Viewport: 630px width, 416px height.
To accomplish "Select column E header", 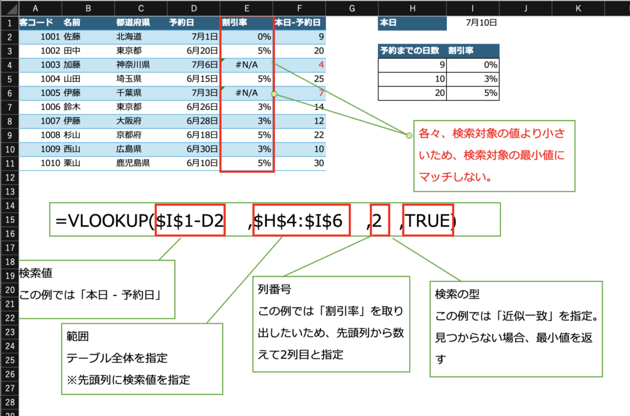I will (x=247, y=8).
